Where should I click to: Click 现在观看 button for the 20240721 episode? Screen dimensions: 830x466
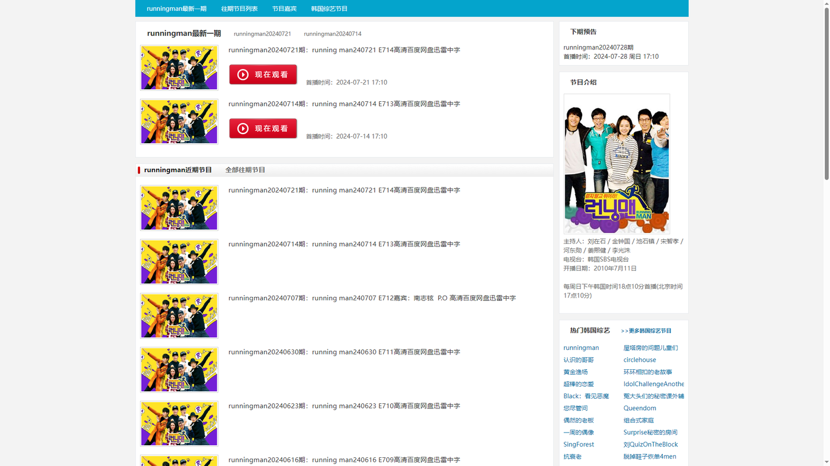263,74
